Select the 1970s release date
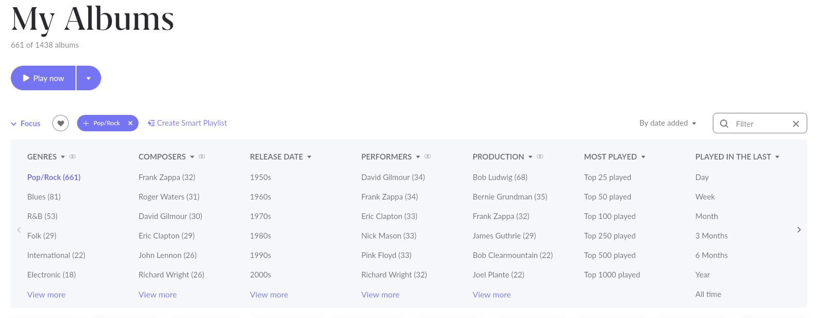Screen dimensions: 836x318 (260, 216)
